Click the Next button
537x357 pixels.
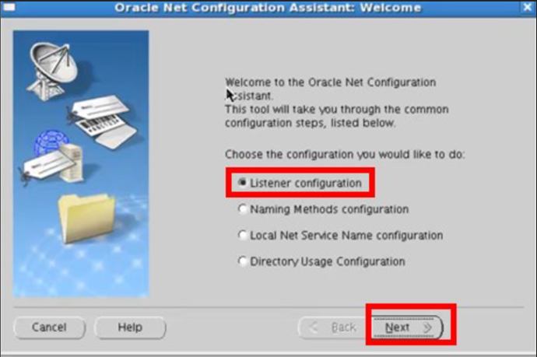[407, 327]
